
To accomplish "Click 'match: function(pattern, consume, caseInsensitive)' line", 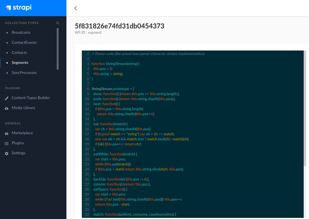I will 135,215.
